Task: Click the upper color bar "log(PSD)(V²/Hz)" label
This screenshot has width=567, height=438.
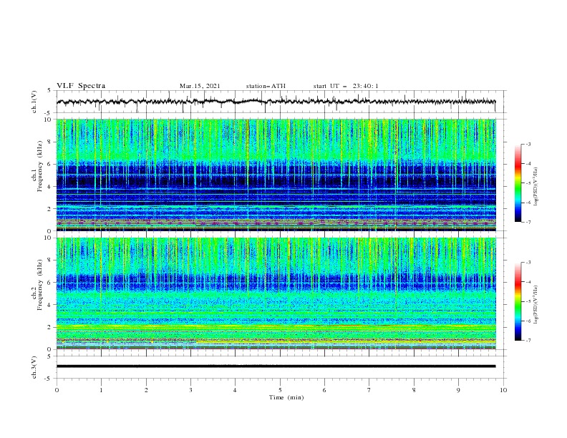Action: click(536, 187)
